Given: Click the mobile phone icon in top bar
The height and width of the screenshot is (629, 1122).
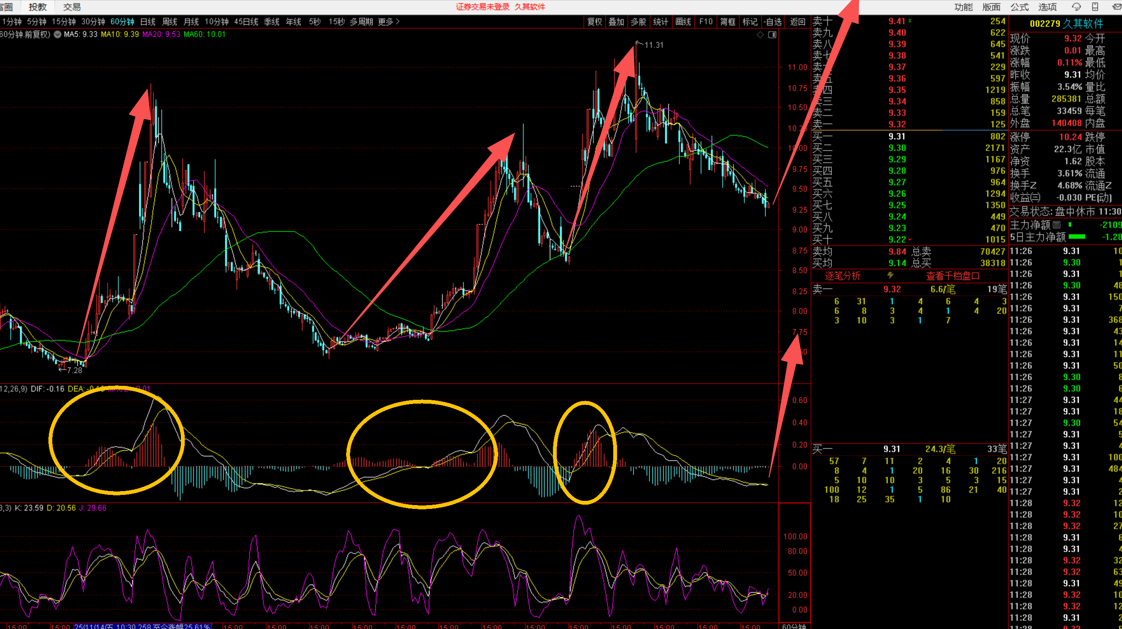Looking at the screenshot, I should pyautogui.click(x=1095, y=6).
